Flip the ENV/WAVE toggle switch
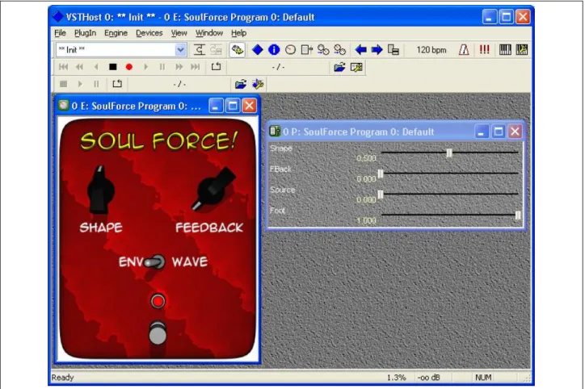The height and width of the screenshot is (389, 585). point(155,262)
